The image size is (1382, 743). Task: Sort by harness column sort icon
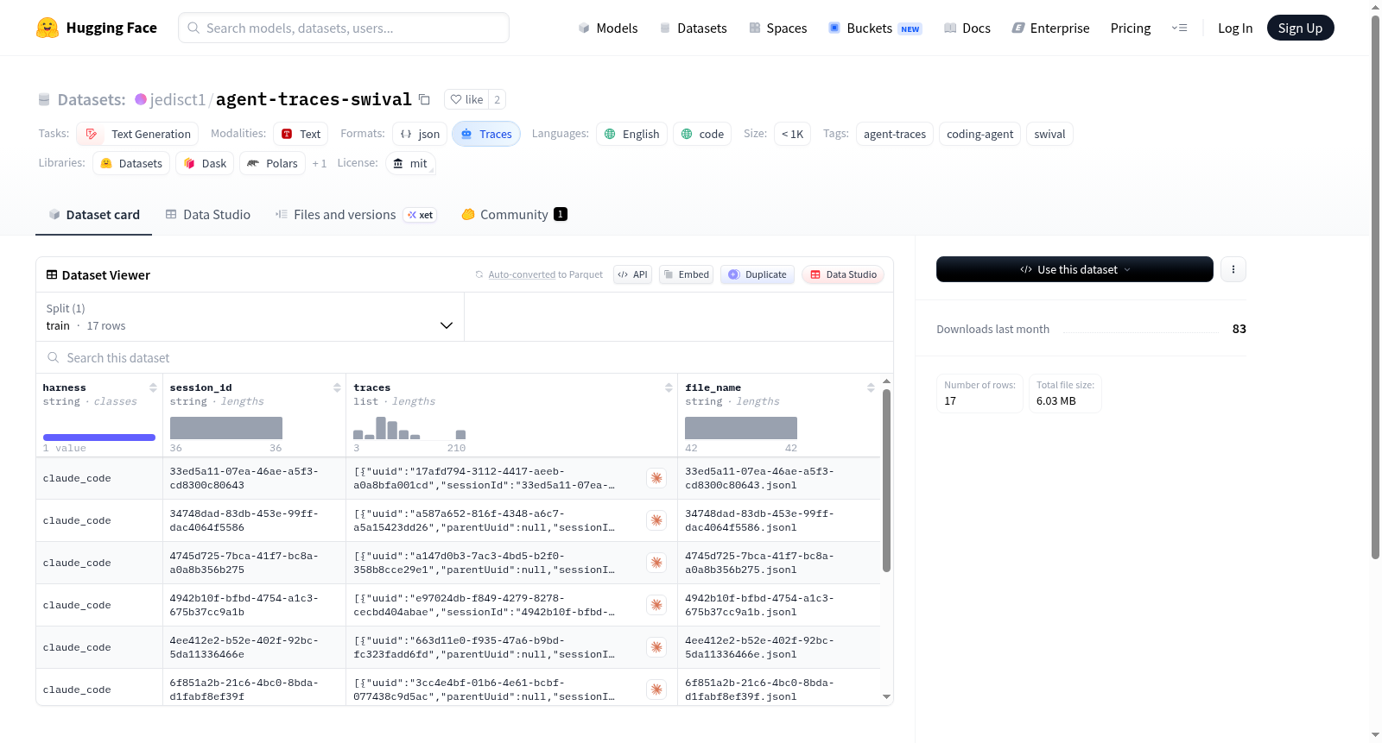click(153, 387)
